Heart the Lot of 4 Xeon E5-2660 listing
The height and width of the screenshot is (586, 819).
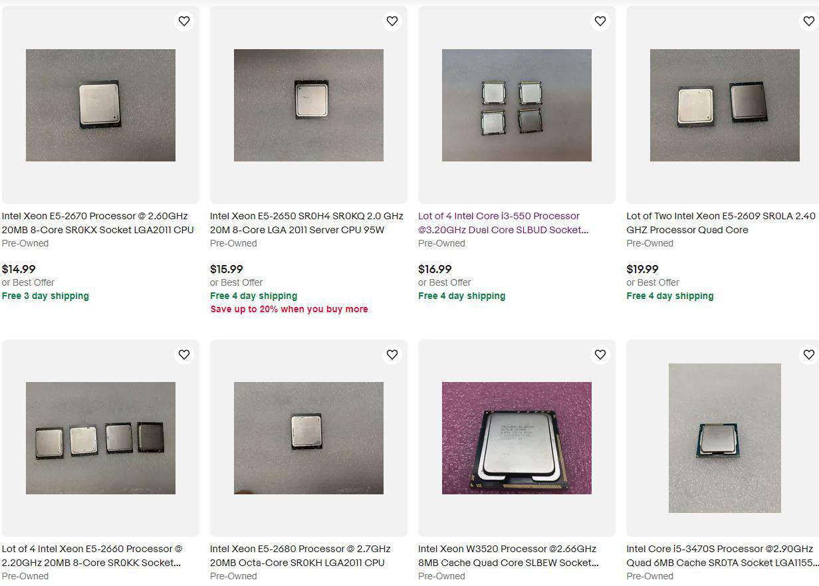(x=184, y=355)
